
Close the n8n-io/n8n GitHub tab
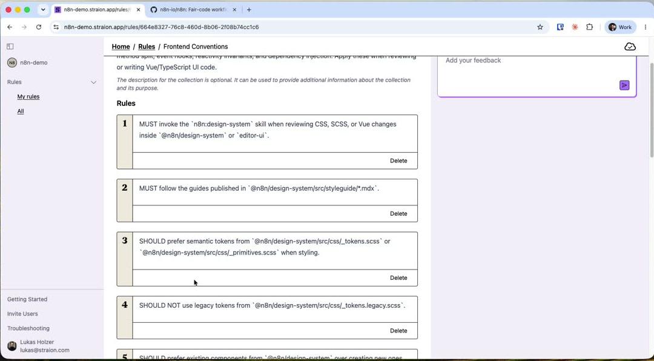pyautogui.click(x=234, y=10)
